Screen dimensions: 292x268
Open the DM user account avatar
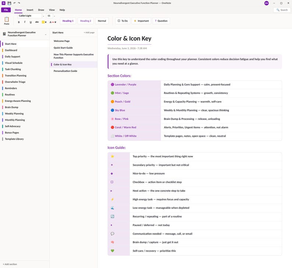point(267,3)
